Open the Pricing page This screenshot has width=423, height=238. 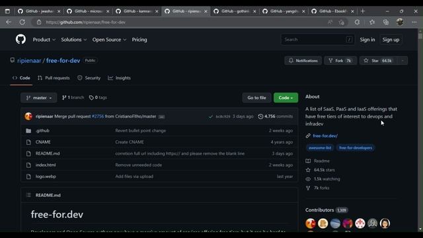click(x=139, y=40)
